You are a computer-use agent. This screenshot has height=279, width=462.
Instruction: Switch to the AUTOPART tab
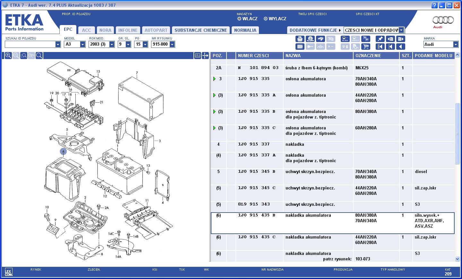[x=156, y=30]
